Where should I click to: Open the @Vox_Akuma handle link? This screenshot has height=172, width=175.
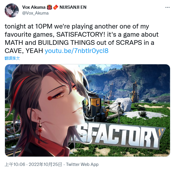pos(35,13)
